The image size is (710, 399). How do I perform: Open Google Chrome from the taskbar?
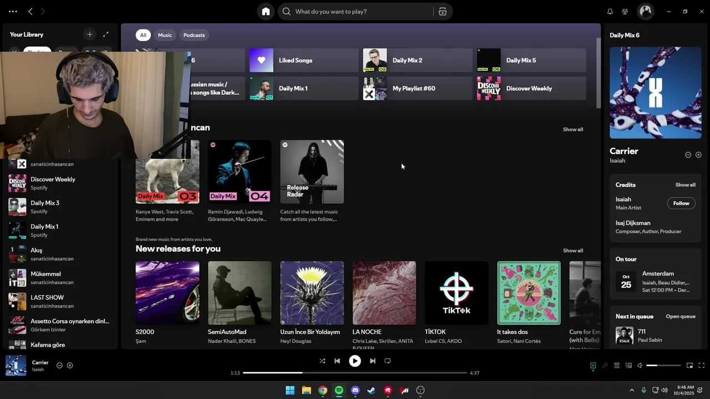click(323, 390)
